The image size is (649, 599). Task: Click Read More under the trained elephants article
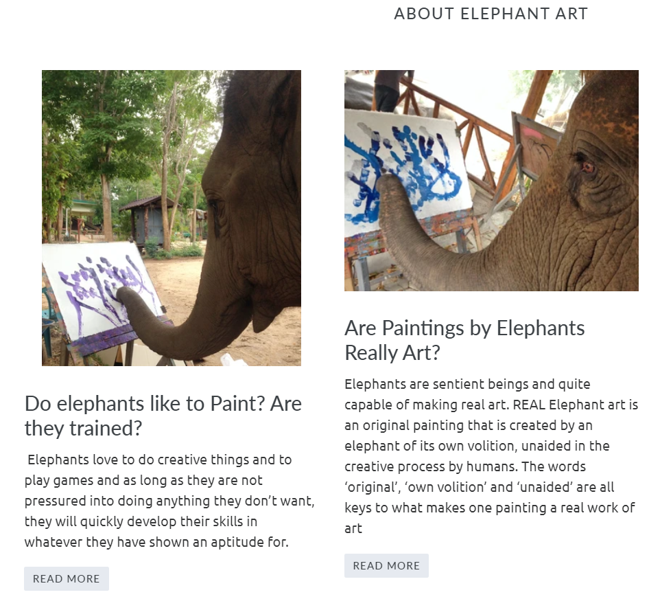[x=67, y=578]
